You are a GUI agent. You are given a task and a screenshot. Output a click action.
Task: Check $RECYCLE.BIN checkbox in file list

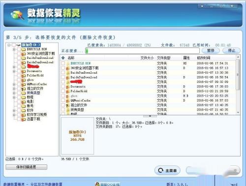tap(63, 63)
